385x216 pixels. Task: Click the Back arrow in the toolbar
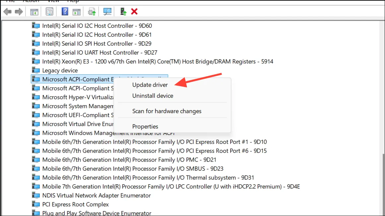[8, 12]
